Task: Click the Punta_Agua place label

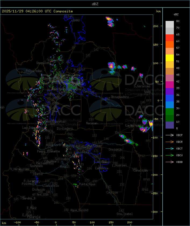Action: coord(87,184)
